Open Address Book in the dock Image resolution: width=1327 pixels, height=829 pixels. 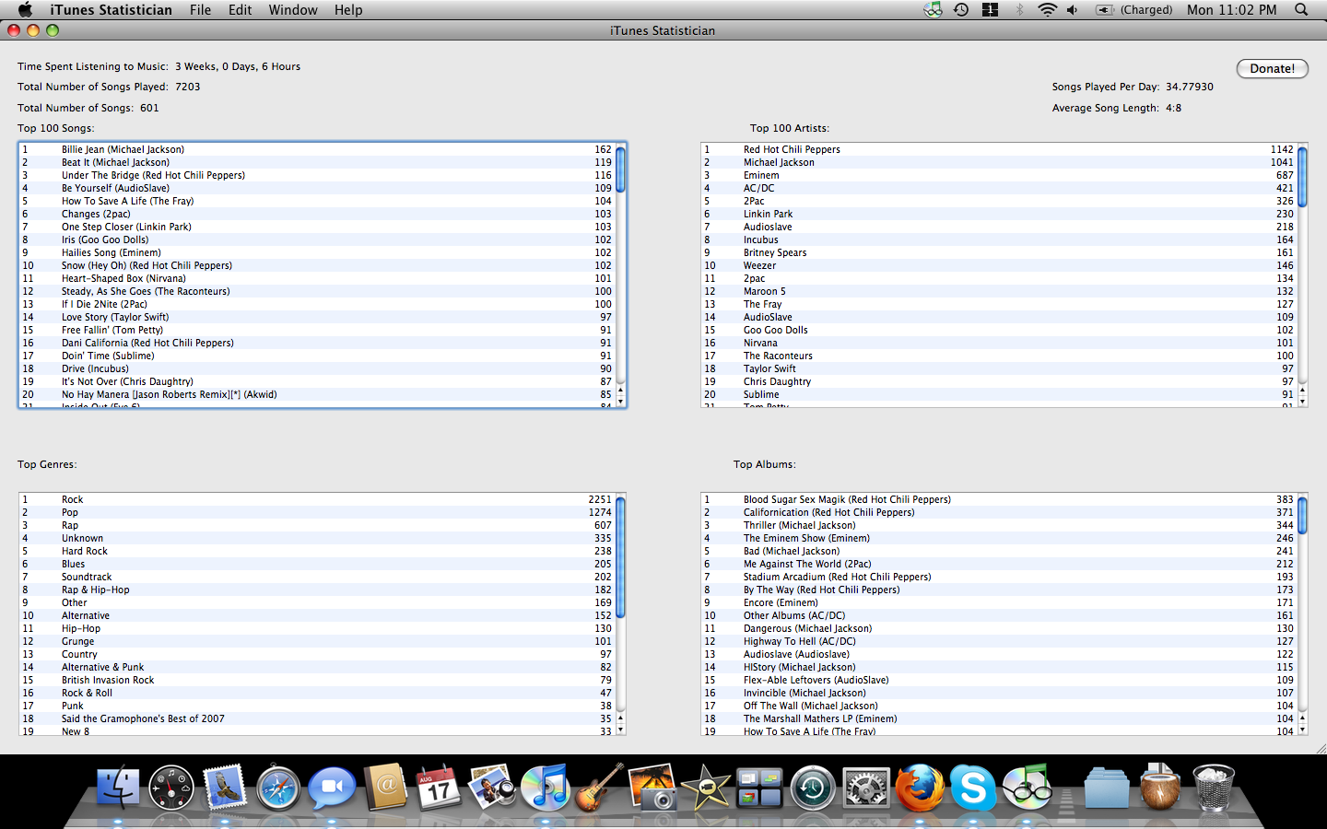point(385,787)
